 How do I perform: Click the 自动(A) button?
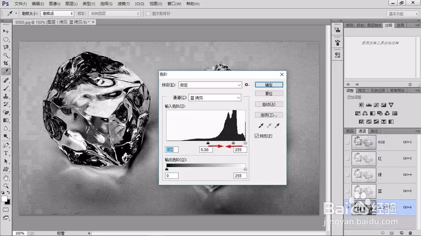[269, 104]
